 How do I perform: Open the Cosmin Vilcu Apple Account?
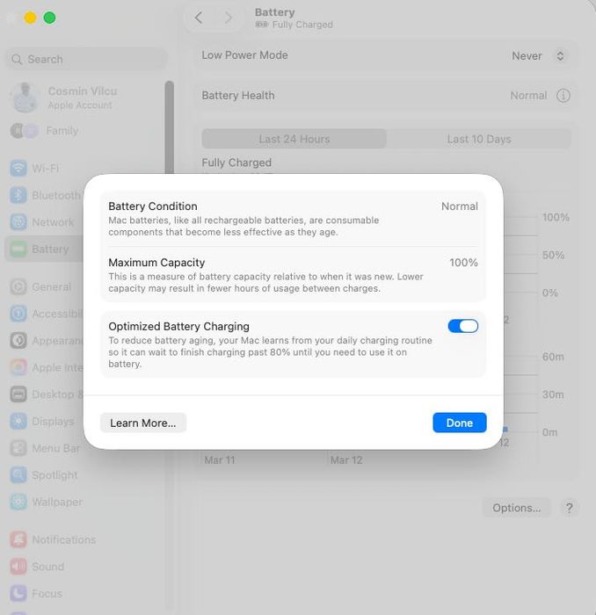pyautogui.click(x=87, y=98)
